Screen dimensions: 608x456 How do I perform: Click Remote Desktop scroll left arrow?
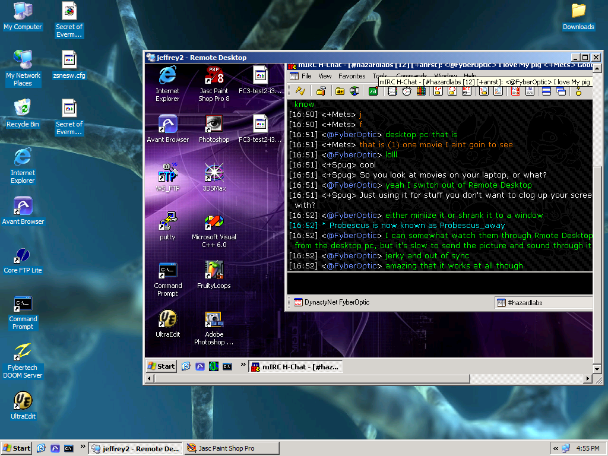[x=149, y=378]
